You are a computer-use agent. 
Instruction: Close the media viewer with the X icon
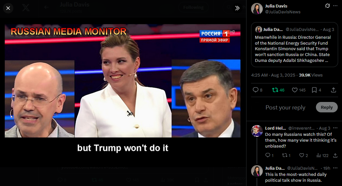click(x=8, y=8)
